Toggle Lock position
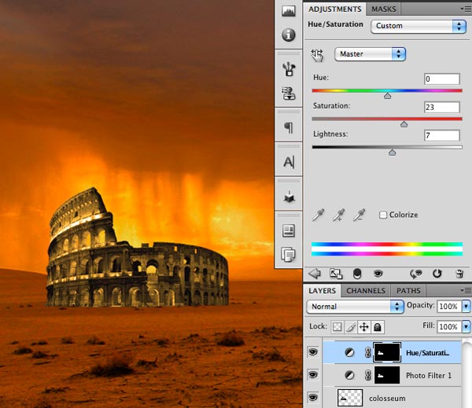The image size is (472, 408). [x=364, y=327]
